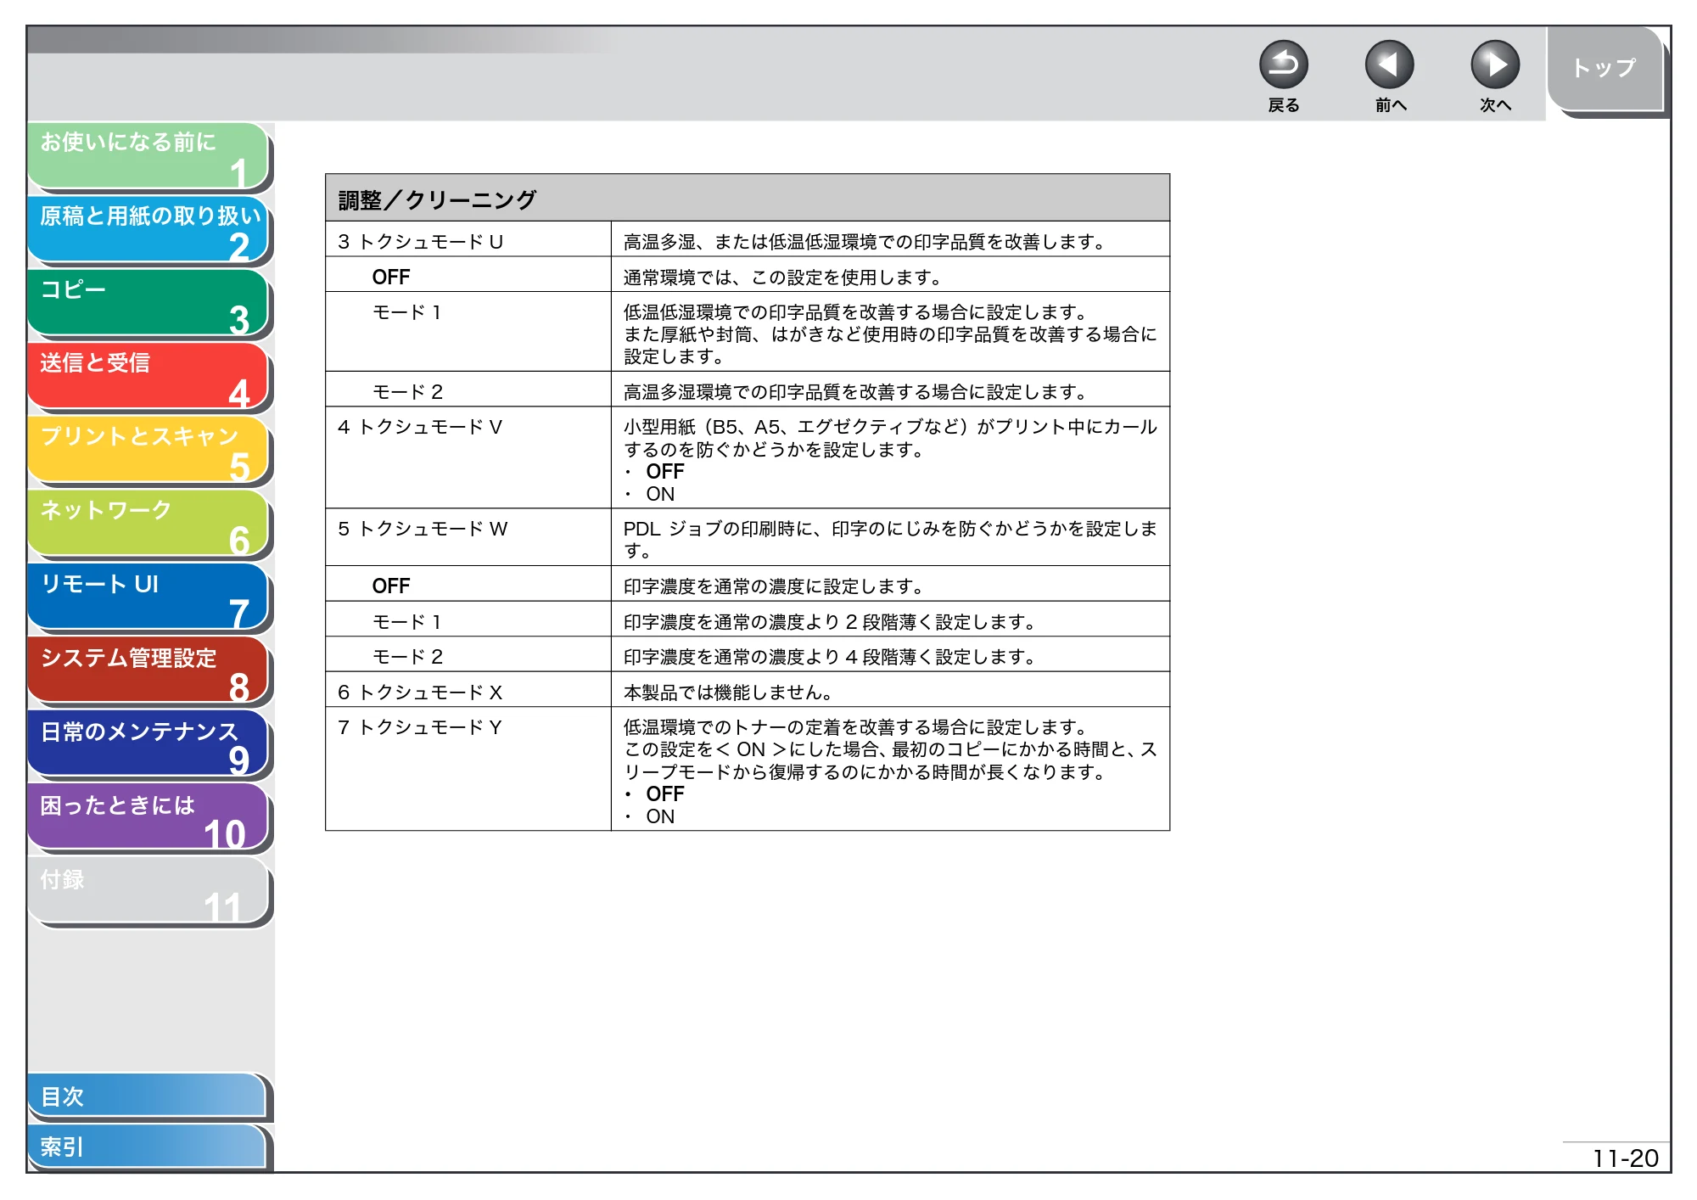Click モード 2 under トクシュモード U

(x=407, y=391)
